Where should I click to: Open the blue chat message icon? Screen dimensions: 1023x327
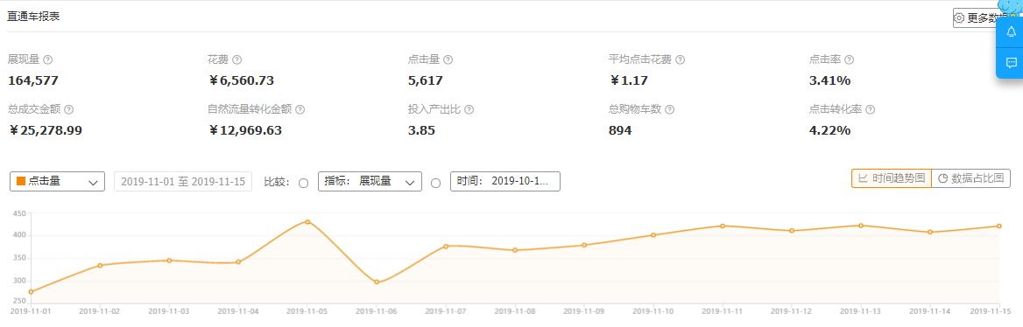[x=1012, y=63]
